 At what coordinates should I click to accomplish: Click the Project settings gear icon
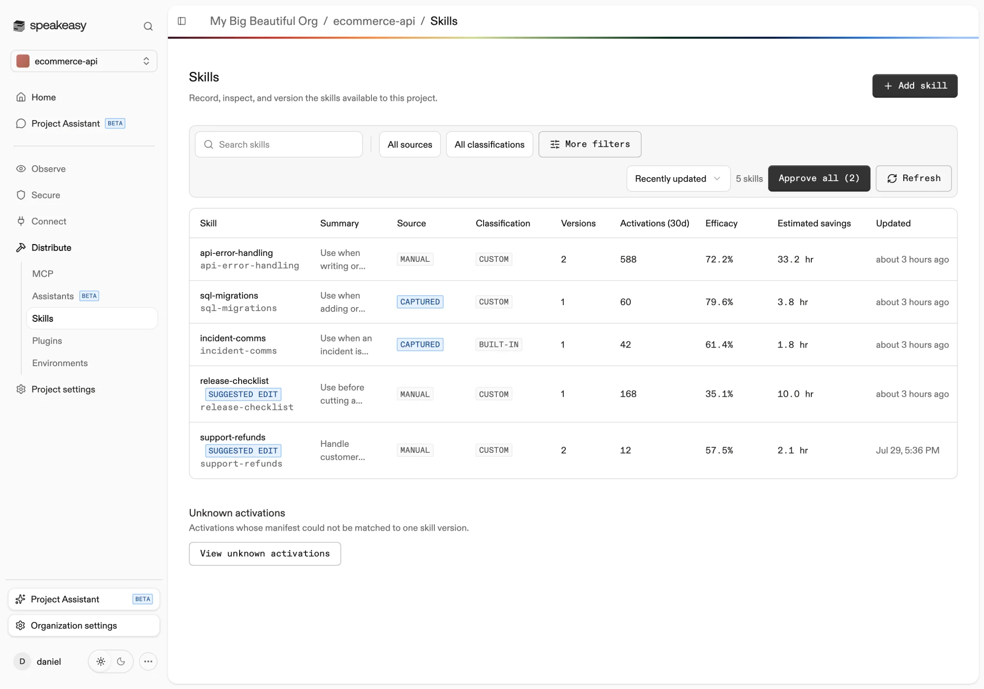coord(21,389)
